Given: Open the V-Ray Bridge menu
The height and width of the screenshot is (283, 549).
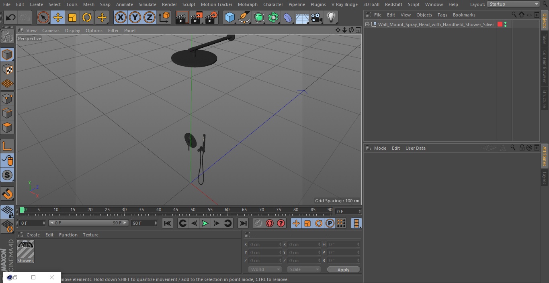Looking at the screenshot, I should 344,4.
